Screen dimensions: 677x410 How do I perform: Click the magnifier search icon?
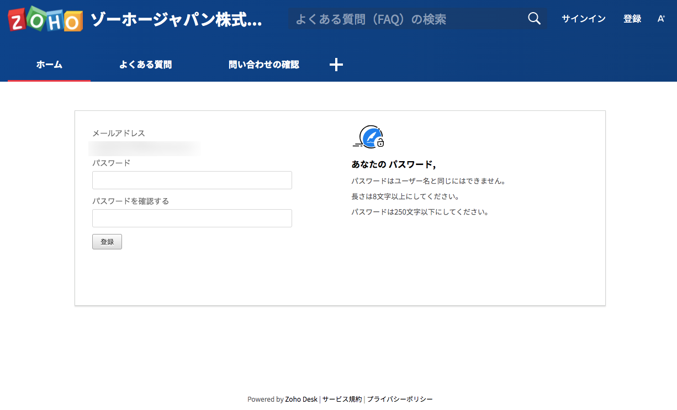(x=534, y=19)
